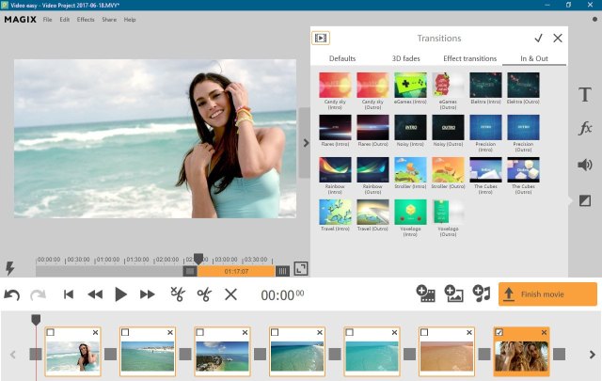
Task: Open the Title text tool
Action: tap(584, 94)
